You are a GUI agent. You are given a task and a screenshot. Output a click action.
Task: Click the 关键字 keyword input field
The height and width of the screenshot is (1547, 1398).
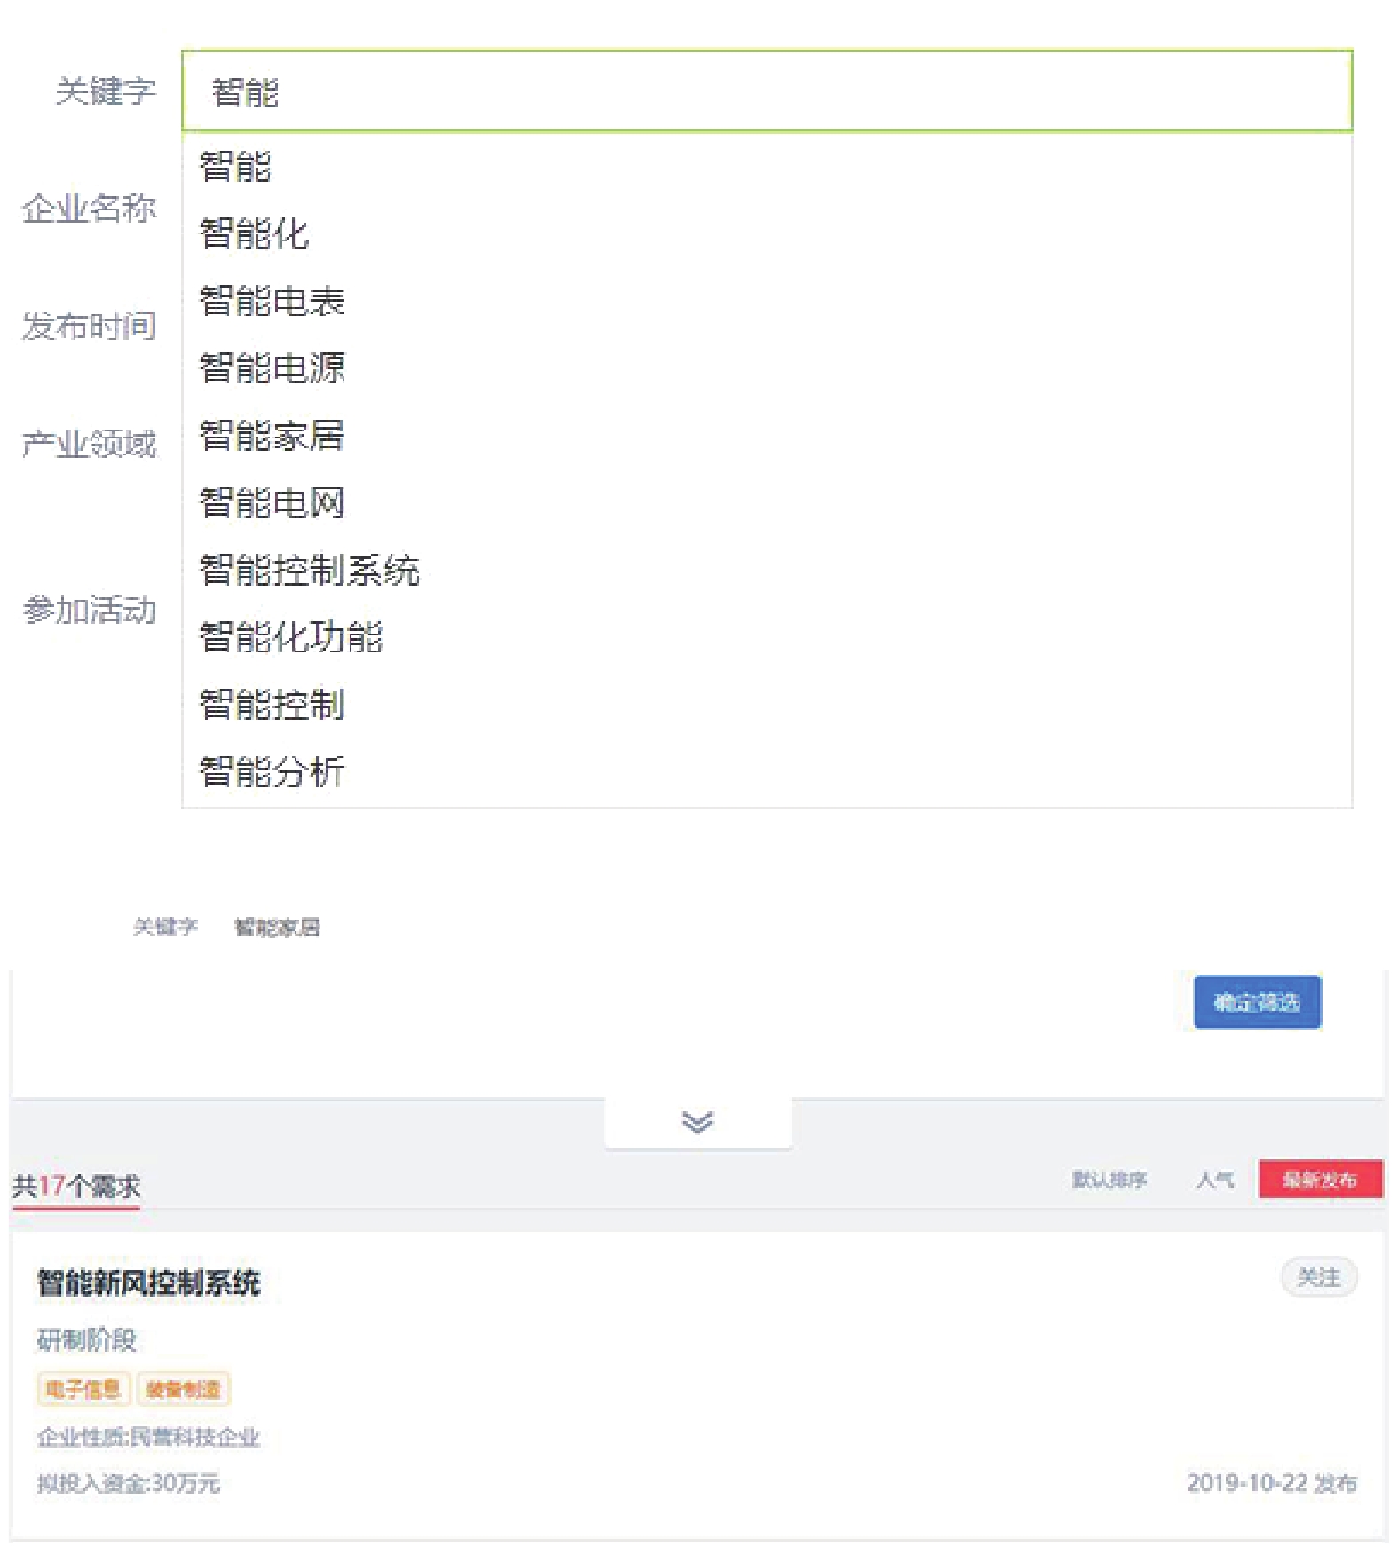coord(767,91)
